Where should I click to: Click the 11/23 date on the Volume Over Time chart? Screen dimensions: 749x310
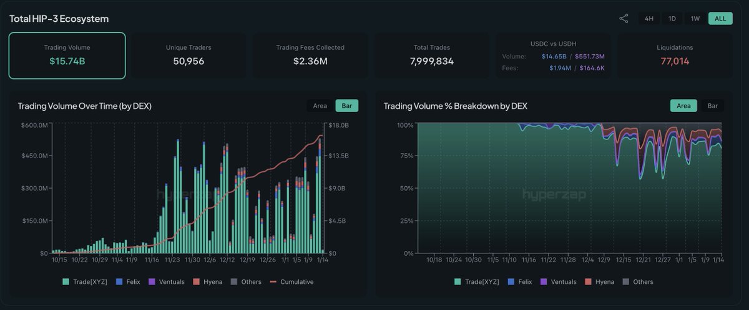[173, 260]
